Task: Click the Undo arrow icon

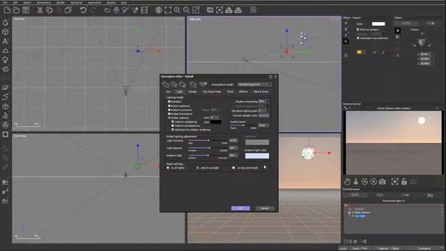Action: (x=83, y=10)
